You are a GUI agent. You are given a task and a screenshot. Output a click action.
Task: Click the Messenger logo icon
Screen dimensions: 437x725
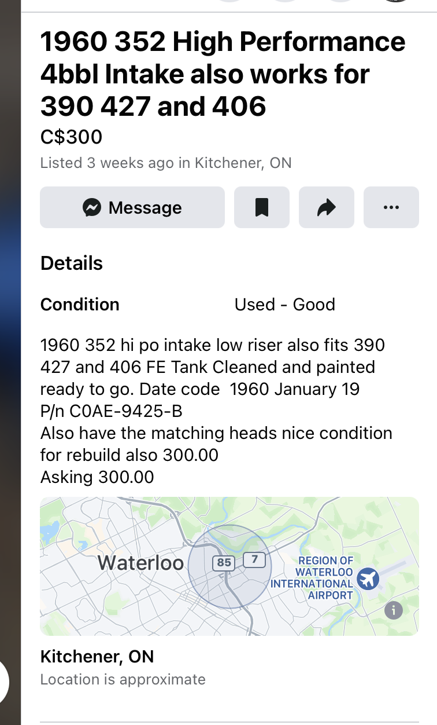pyautogui.click(x=92, y=207)
